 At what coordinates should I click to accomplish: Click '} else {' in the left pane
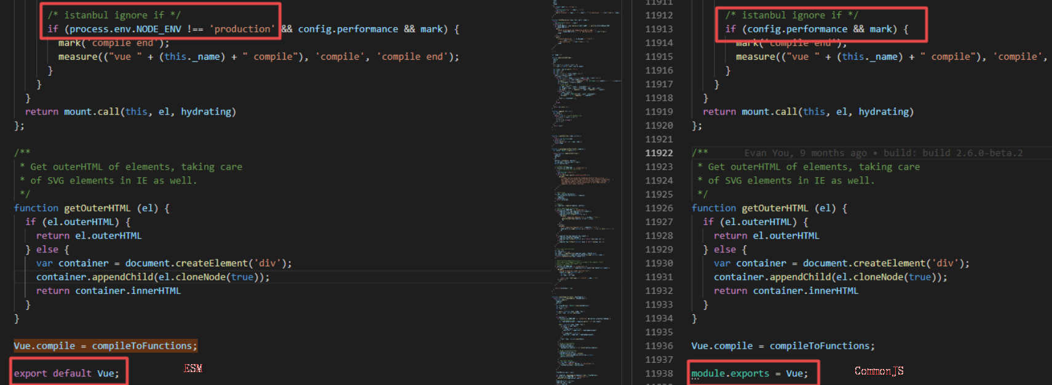(47, 250)
